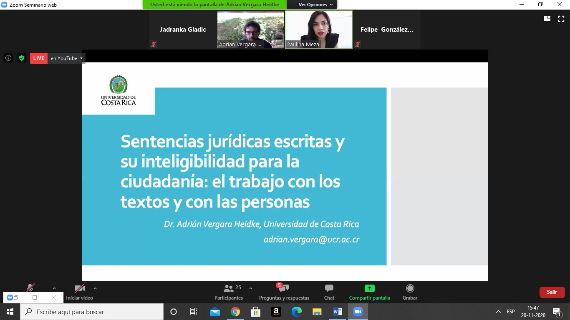Expand the video options arrow
The height and width of the screenshot is (320, 570).
95,288
